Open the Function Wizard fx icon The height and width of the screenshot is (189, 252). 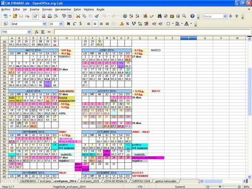36,32
